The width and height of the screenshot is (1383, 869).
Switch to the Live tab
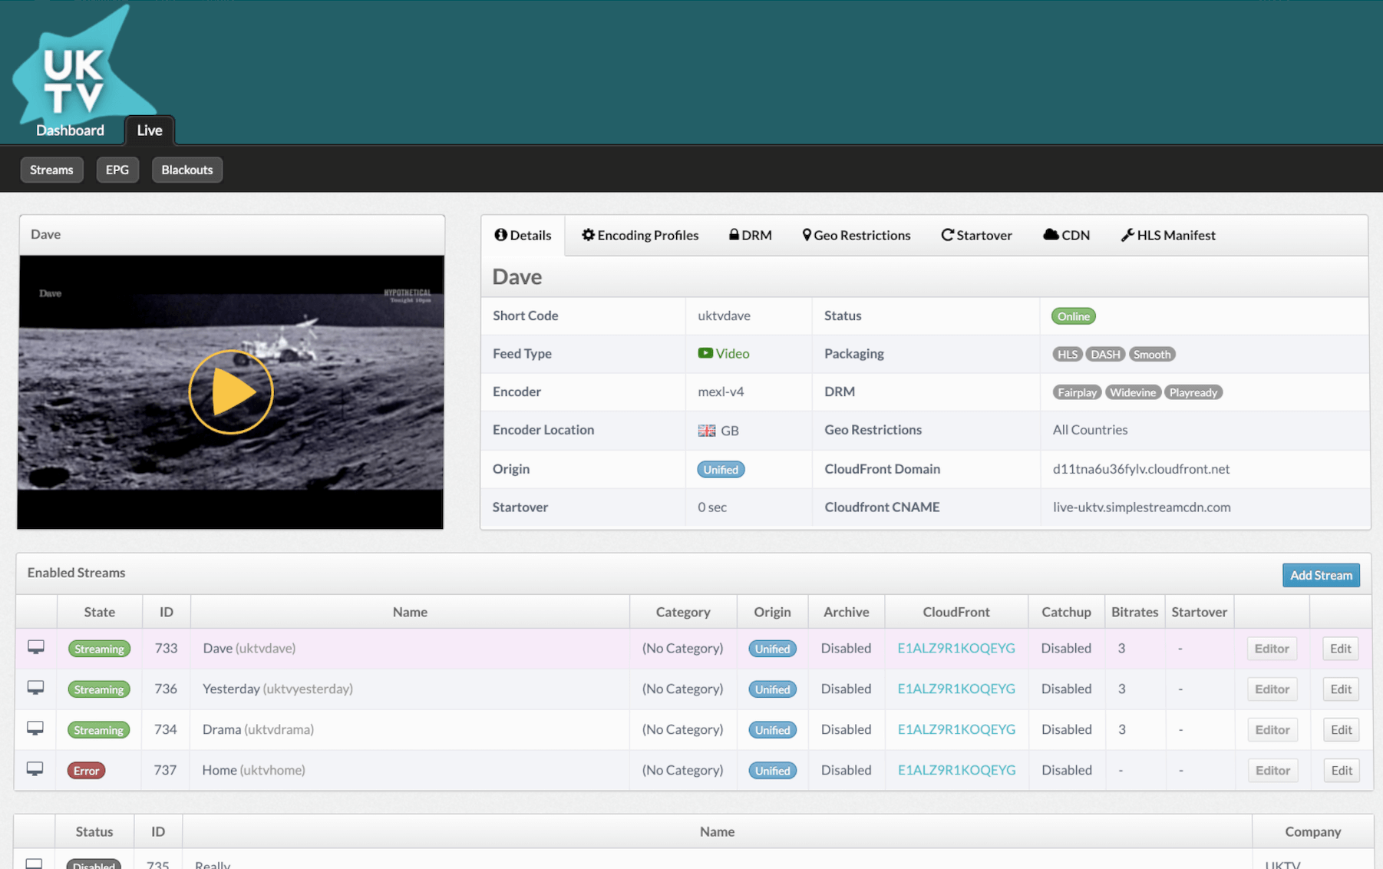click(x=150, y=130)
